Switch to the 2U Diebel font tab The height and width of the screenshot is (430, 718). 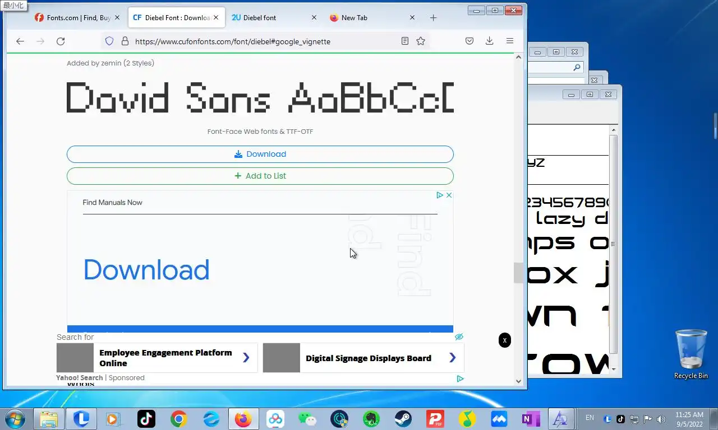tap(269, 17)
